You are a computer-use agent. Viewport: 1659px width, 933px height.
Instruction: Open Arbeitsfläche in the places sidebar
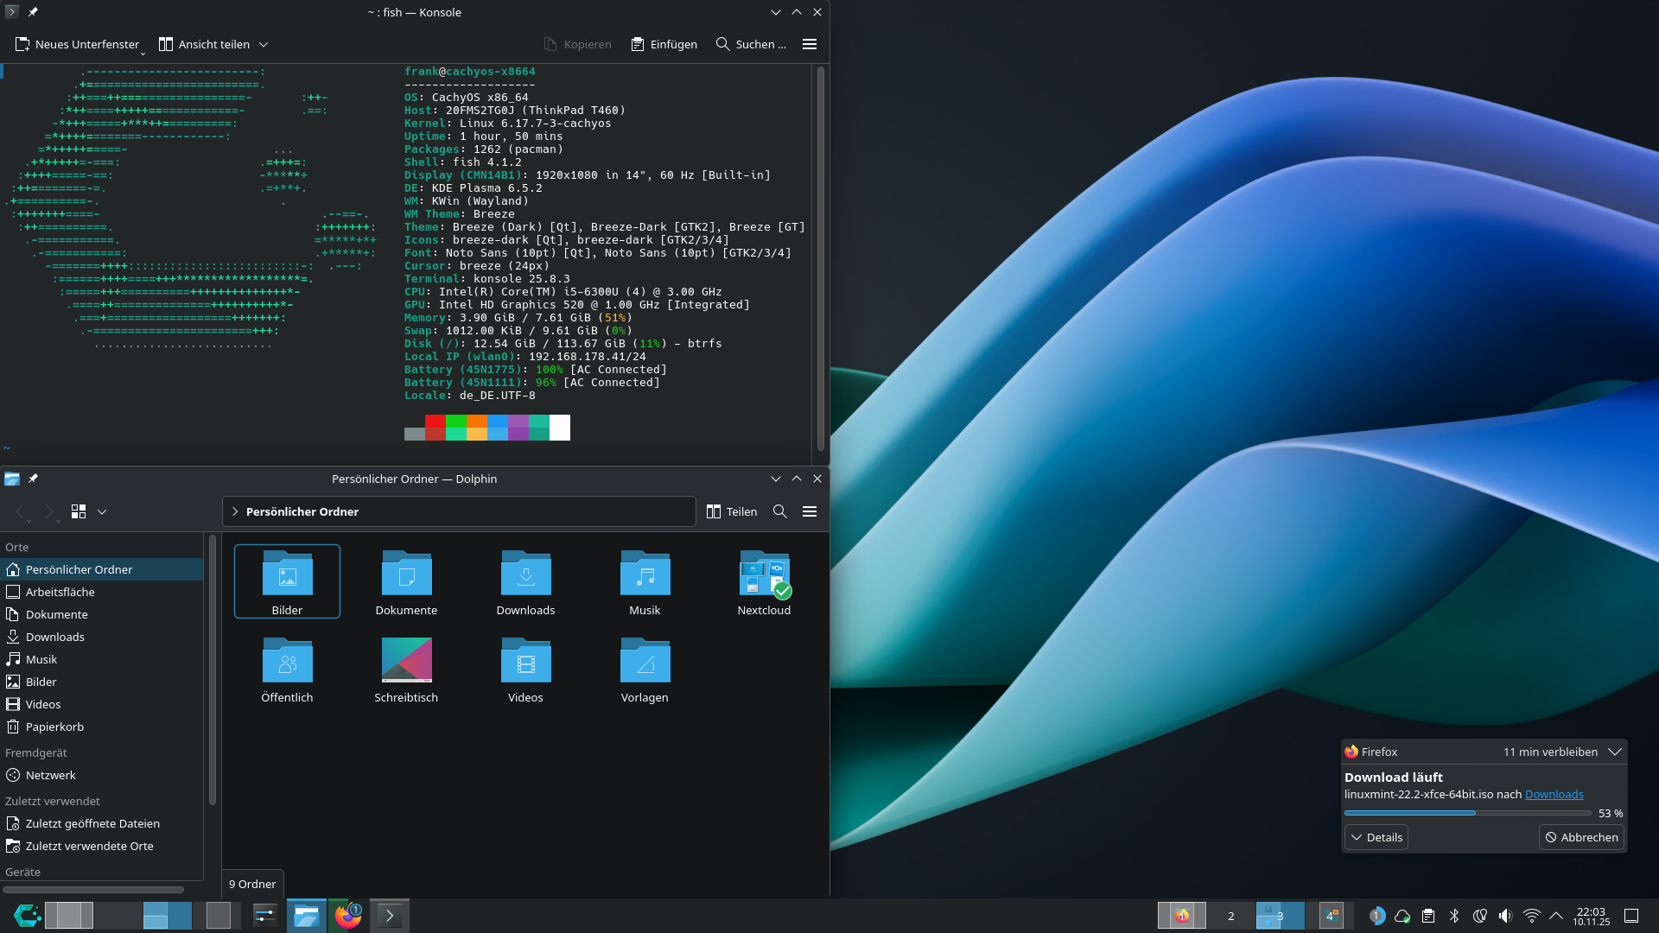click(102, 592)
